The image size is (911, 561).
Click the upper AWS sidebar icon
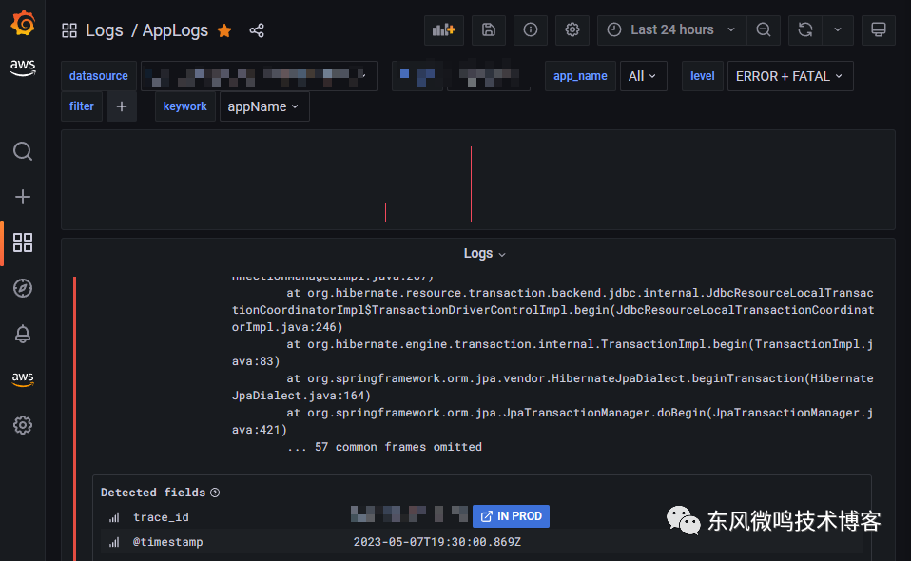(23, 68)
